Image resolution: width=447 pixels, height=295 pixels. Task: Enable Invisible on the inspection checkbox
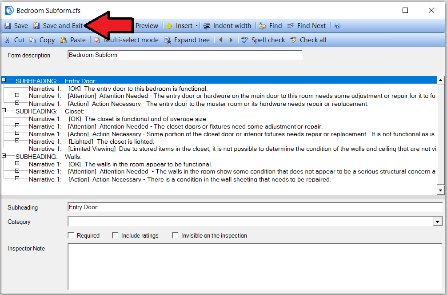point(176,235)
